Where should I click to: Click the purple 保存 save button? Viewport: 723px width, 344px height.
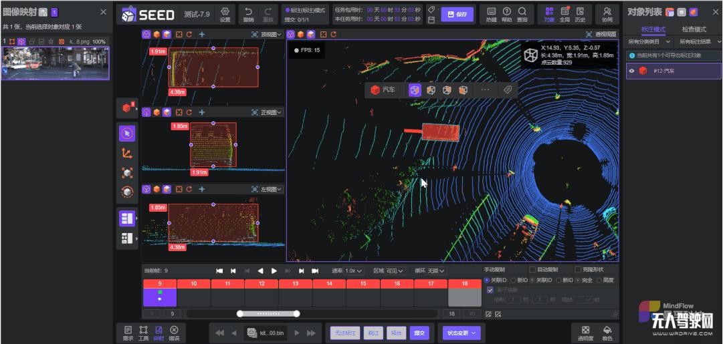pos(457,15)
